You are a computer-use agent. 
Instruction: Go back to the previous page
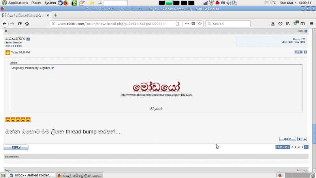[x=5, y=24]
